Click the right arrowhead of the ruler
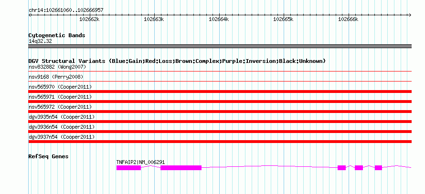Image resolution: width=425 pixels, height=194 pixels. tap(410, 15)
